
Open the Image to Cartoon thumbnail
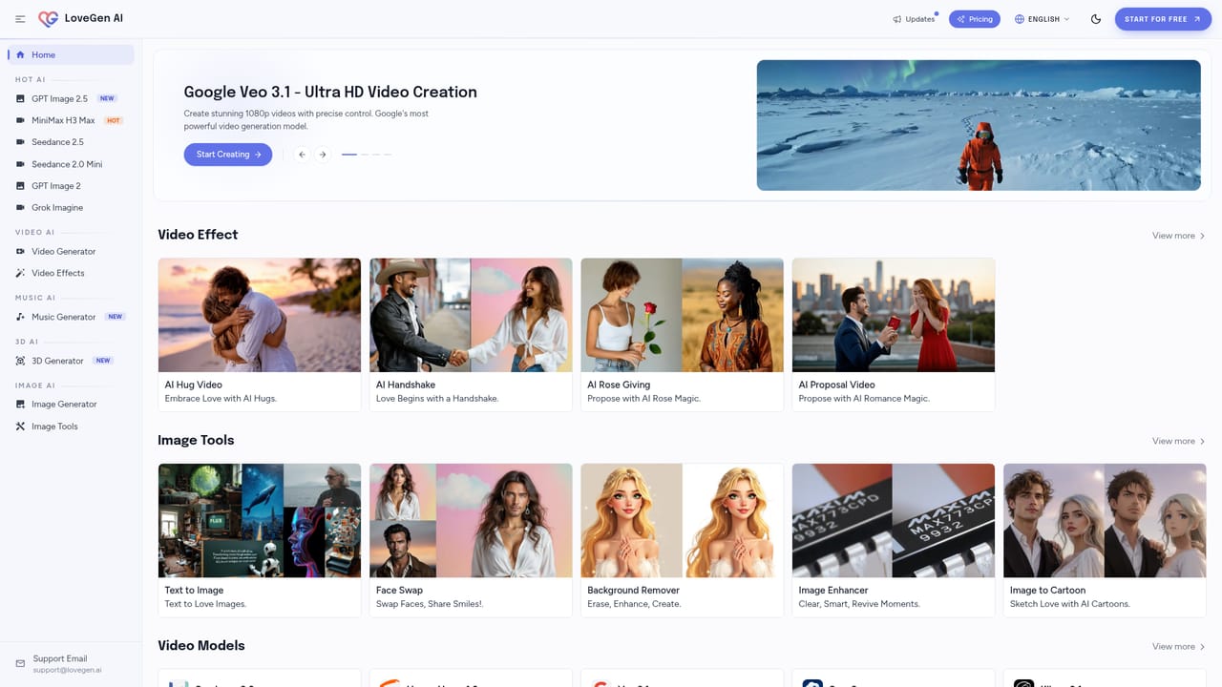[1105, 520]
